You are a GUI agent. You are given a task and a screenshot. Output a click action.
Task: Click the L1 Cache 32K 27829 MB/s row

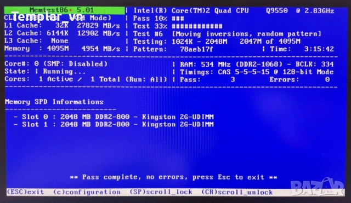[x=62, y=26]
